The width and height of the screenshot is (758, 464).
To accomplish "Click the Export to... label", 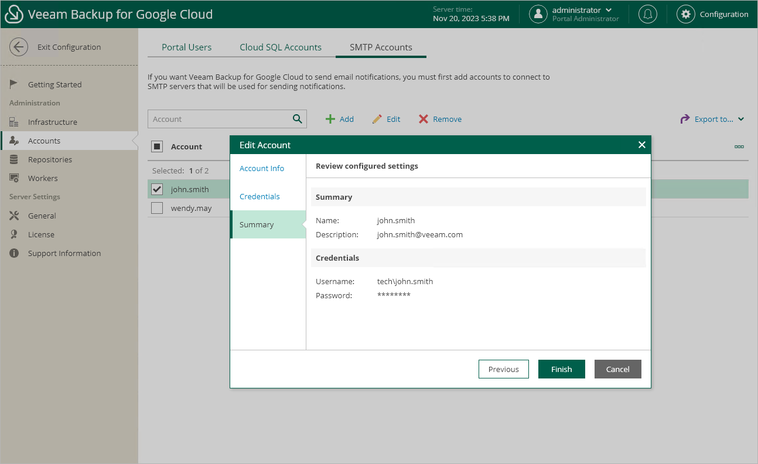I will click(x=714, y=119).
